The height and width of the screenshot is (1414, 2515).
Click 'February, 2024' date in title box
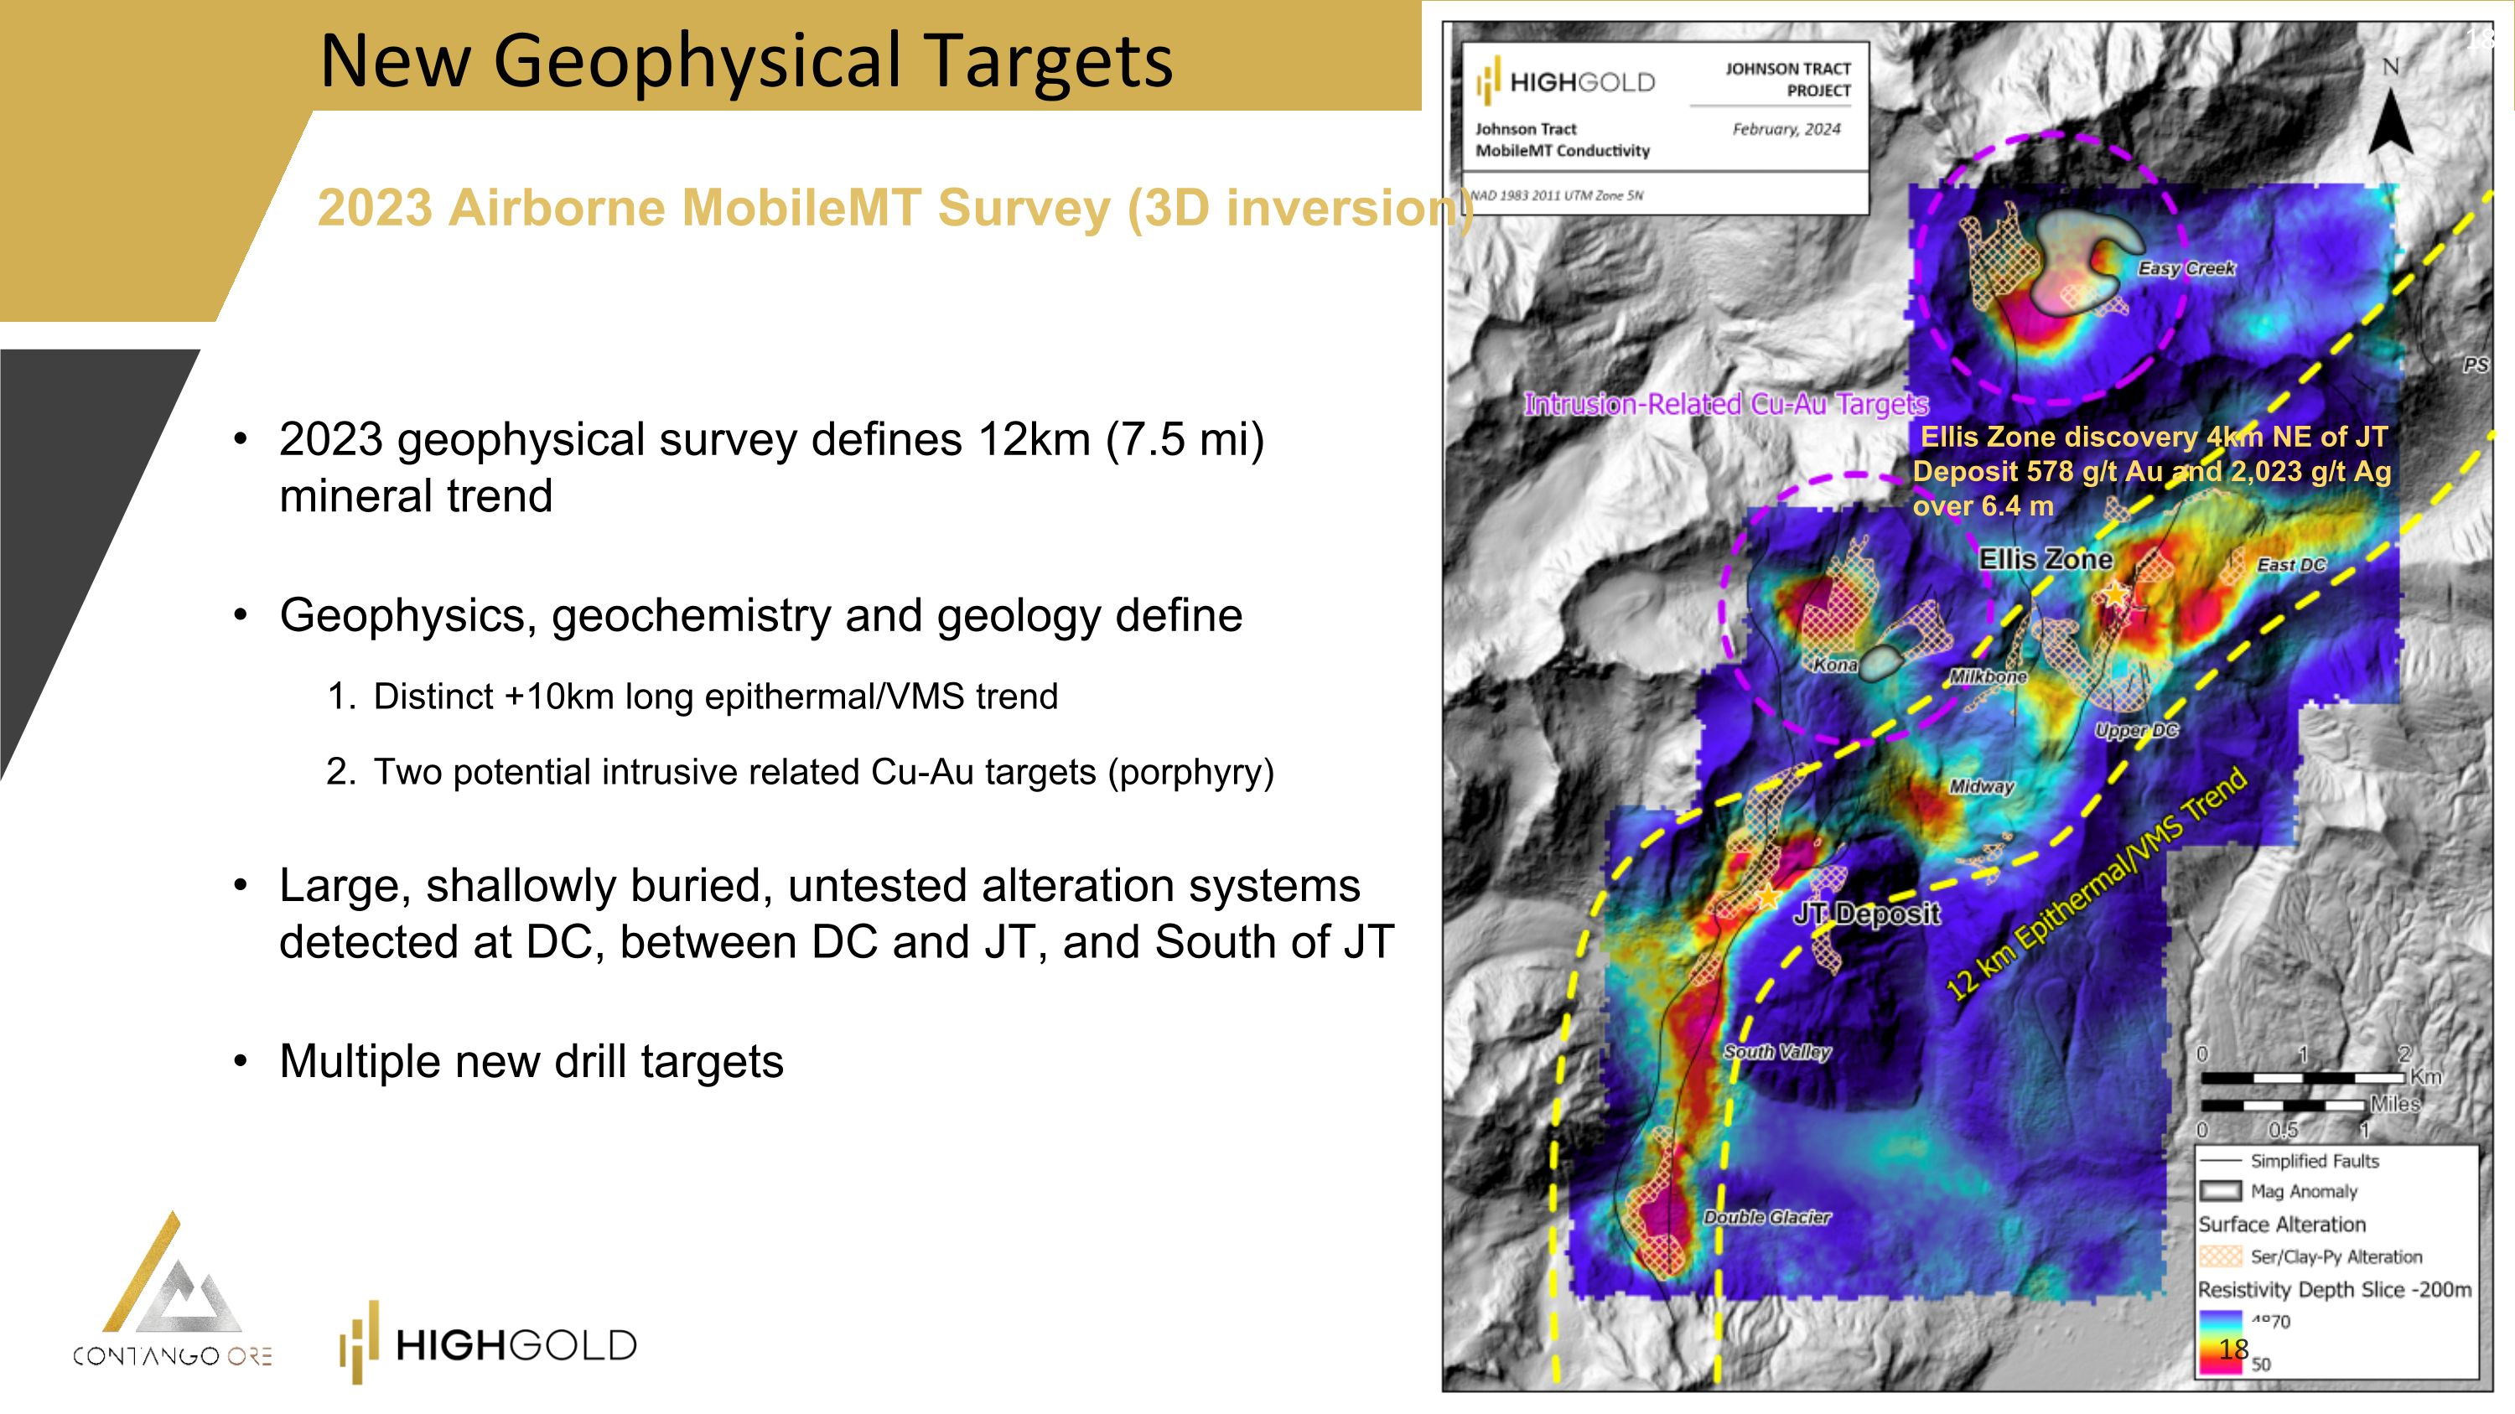point(1786,129)
